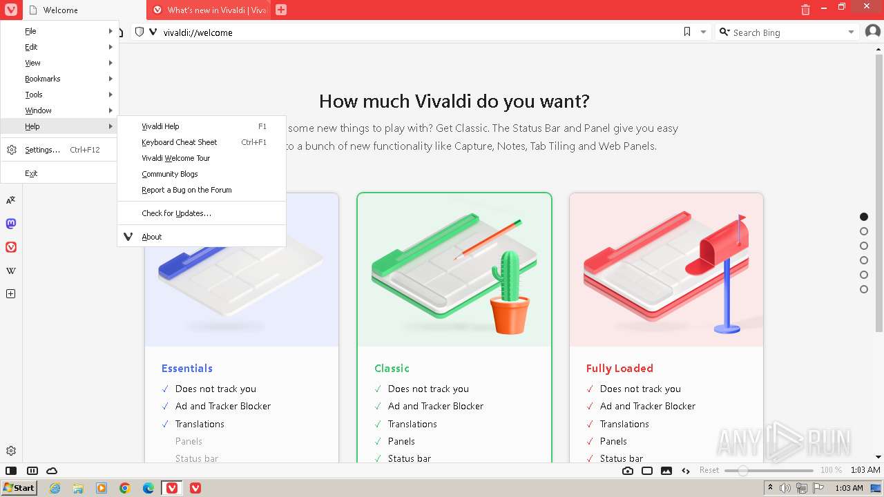
Task: Toggle the side panel visibility icon
Action: (x=11, y=471)
